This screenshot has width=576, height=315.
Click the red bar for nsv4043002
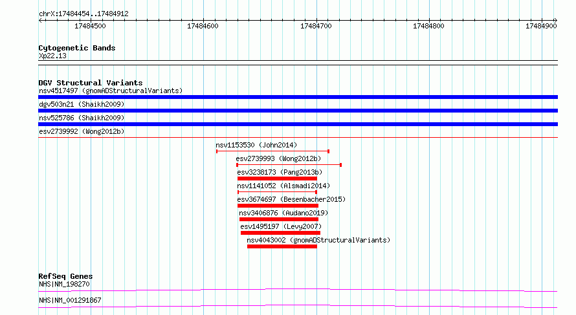coord(282,246)
